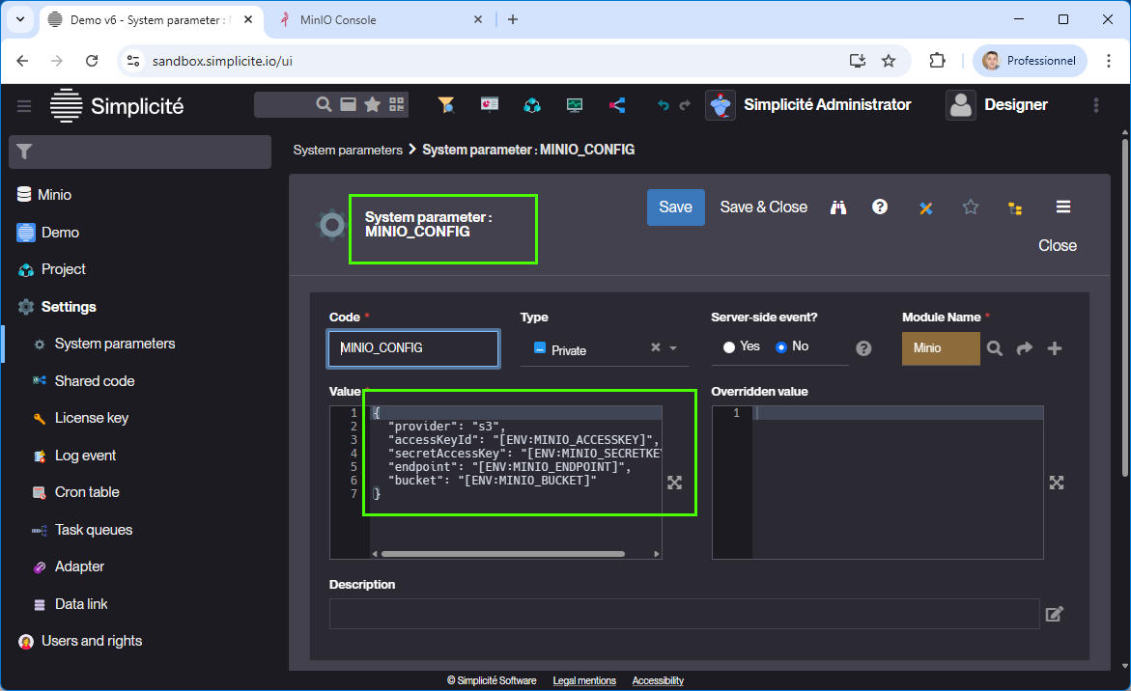Click the plus icon beside Module Name
Viewport: 1131px width, 691px height.
point(1055,348)
